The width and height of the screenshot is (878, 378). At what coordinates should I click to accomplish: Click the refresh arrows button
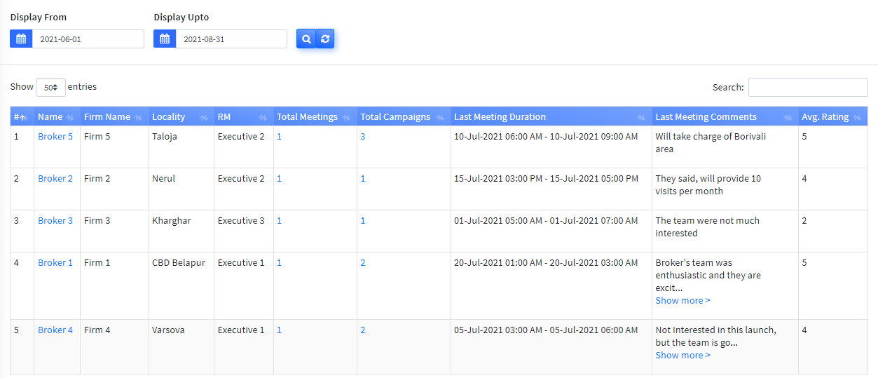pyautogui.click(x=325, y=39)
